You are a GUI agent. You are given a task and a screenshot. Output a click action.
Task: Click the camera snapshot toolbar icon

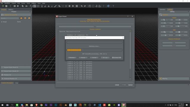pyautogui.click(x=26, y=6)
